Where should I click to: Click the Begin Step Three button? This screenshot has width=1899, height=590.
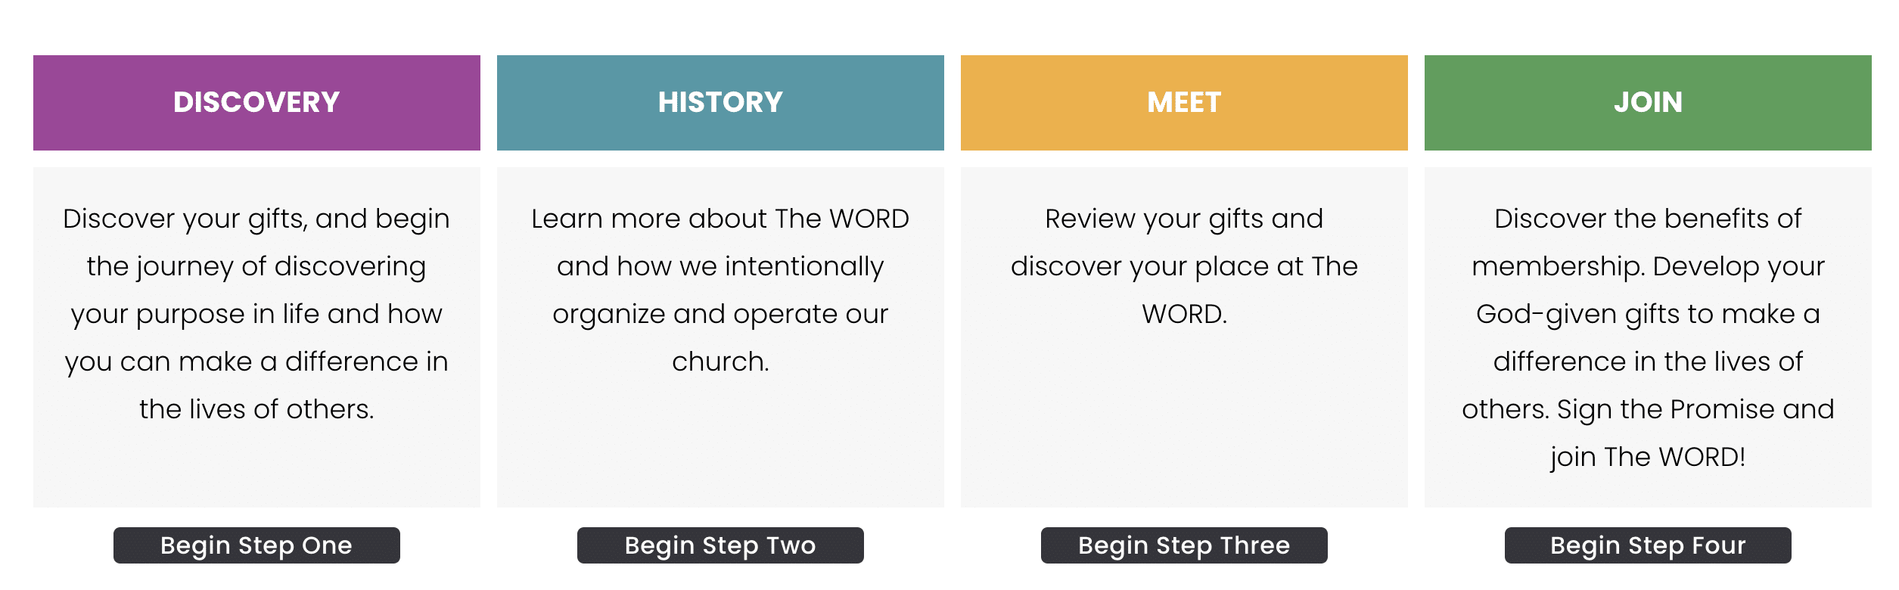pyautogui.click(x=1184, y=545)
